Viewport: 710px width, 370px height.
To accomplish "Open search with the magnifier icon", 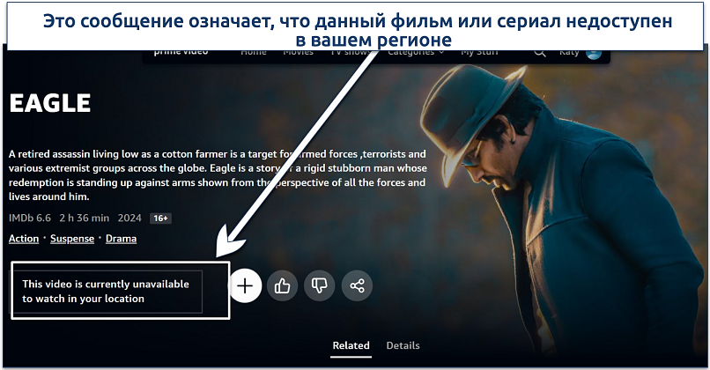I will pyautogui.click(x=539, y=53).
